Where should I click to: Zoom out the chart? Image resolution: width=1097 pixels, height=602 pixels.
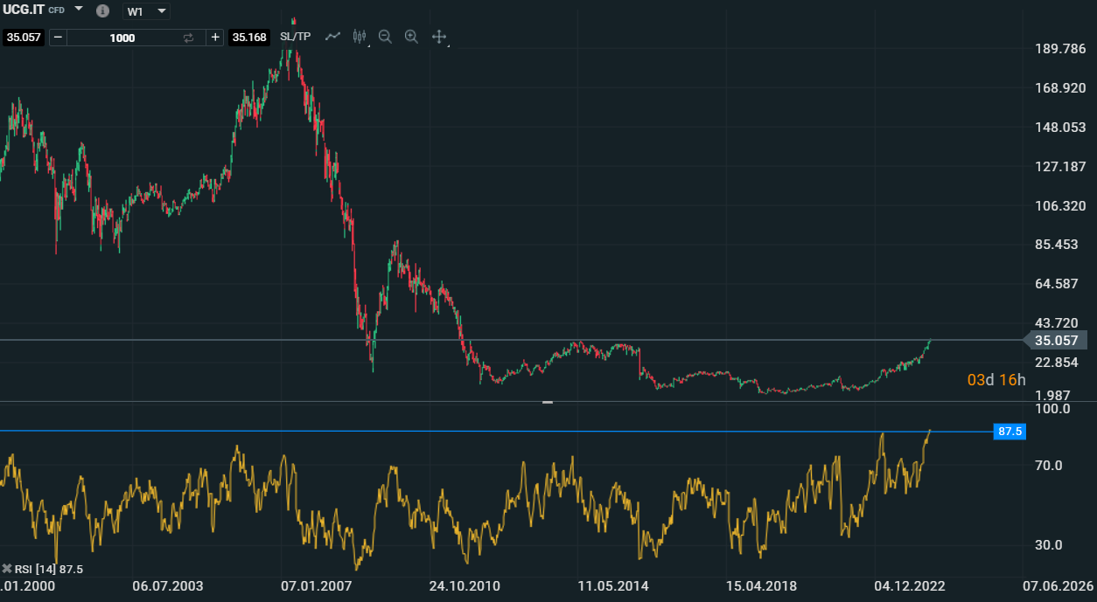pos(385,37)
